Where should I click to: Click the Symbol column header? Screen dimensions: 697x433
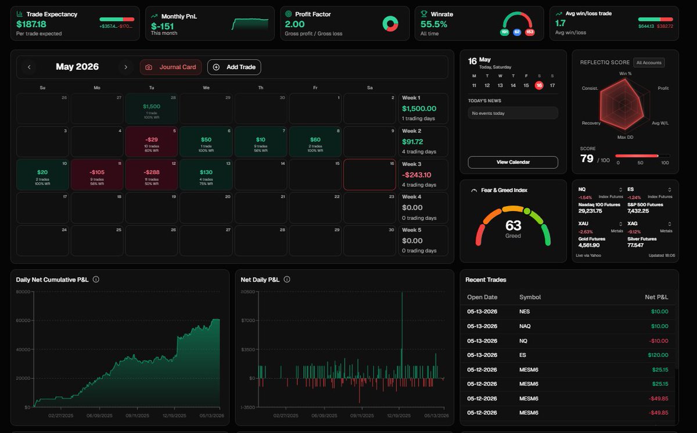point(530,297)
